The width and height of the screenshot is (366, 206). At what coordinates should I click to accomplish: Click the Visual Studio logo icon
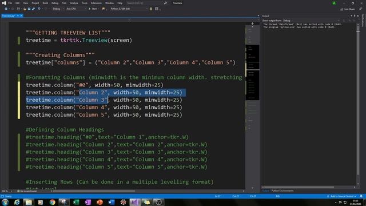(4, 3)
